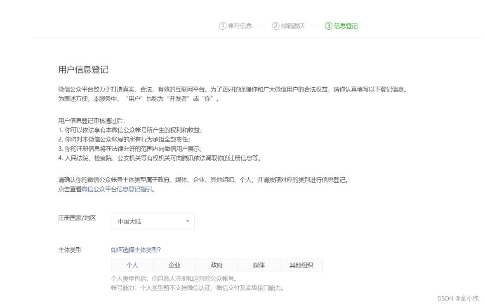This screenshot has height=305, width=485.
Task: Click the paragraph starting 微信公众平台致力于打造真实
Action: (x=233, y=89)
